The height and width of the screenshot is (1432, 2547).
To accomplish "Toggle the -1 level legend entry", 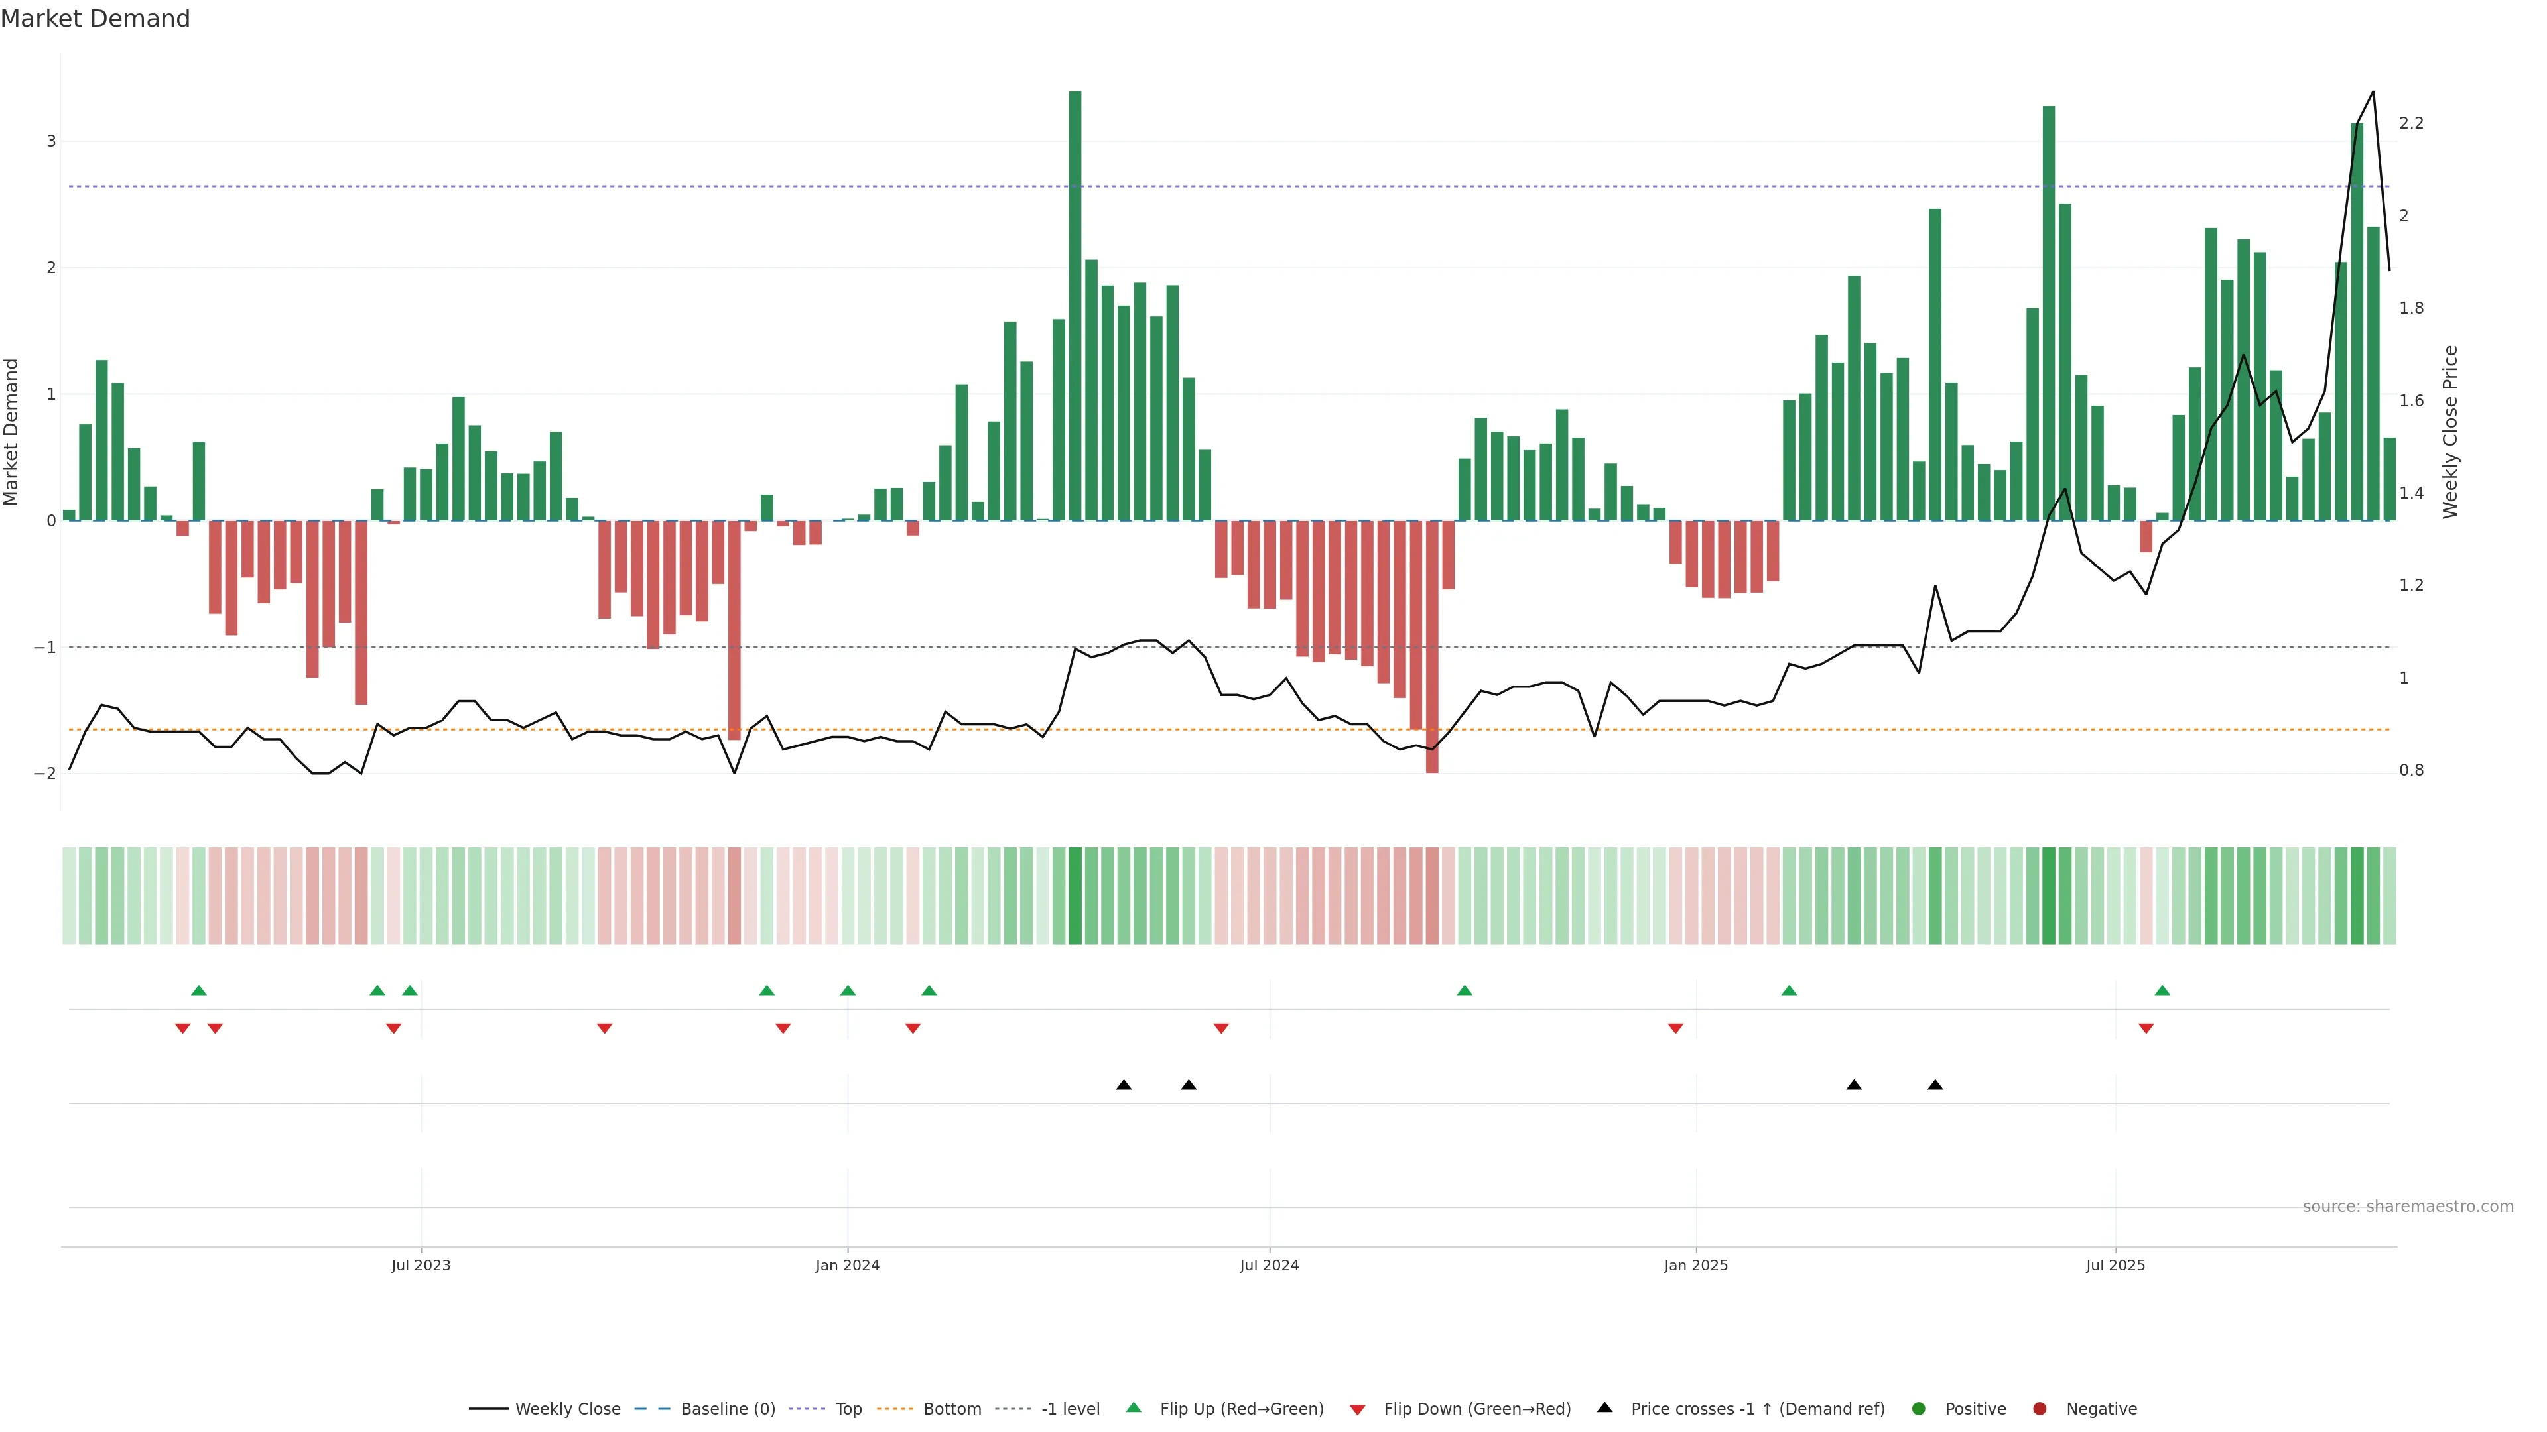I will [x=1070, y=1408].
